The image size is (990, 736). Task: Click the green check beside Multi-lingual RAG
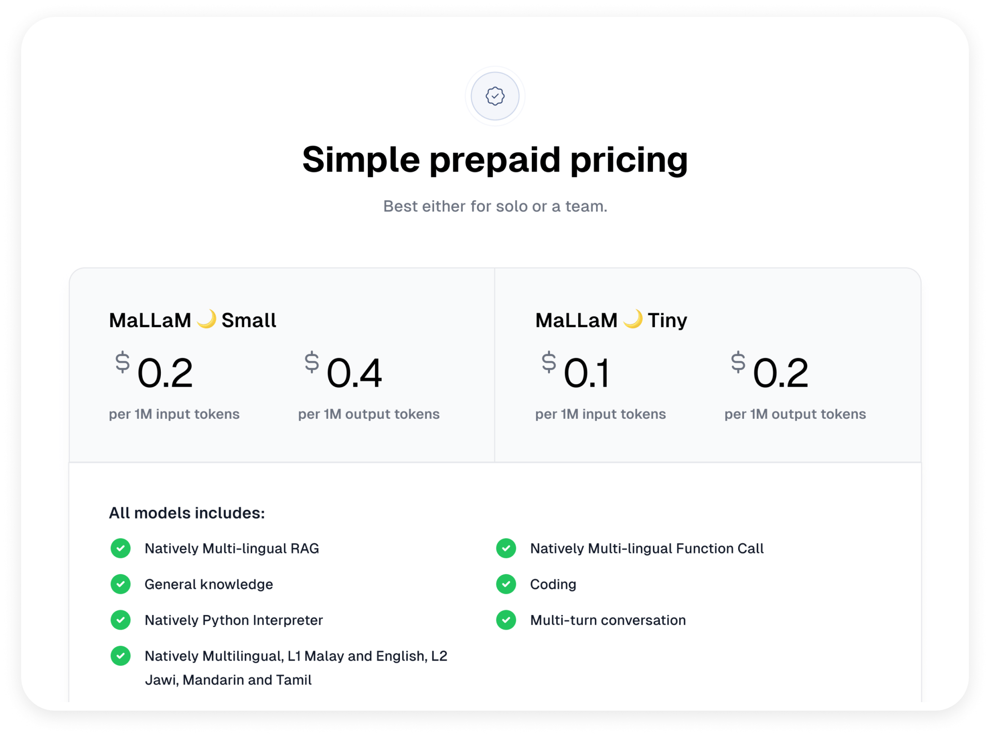point(120,548)
